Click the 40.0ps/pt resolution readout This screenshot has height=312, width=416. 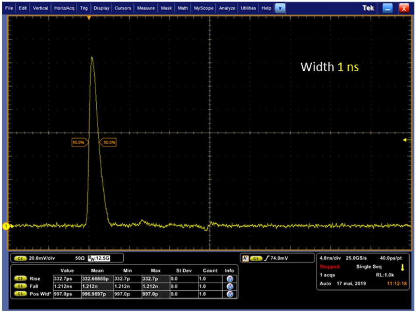[x=391, y=258]
